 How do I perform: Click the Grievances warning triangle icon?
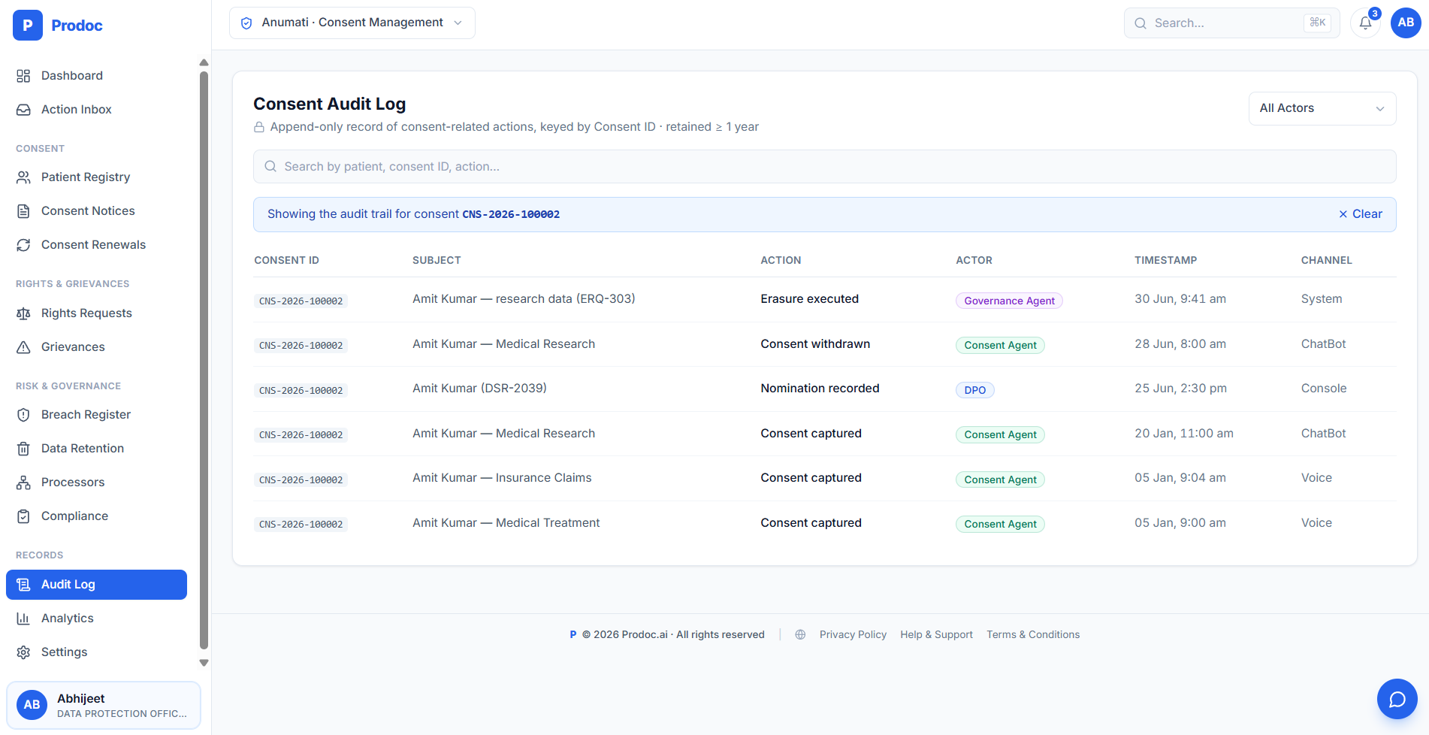click(23, 347)
